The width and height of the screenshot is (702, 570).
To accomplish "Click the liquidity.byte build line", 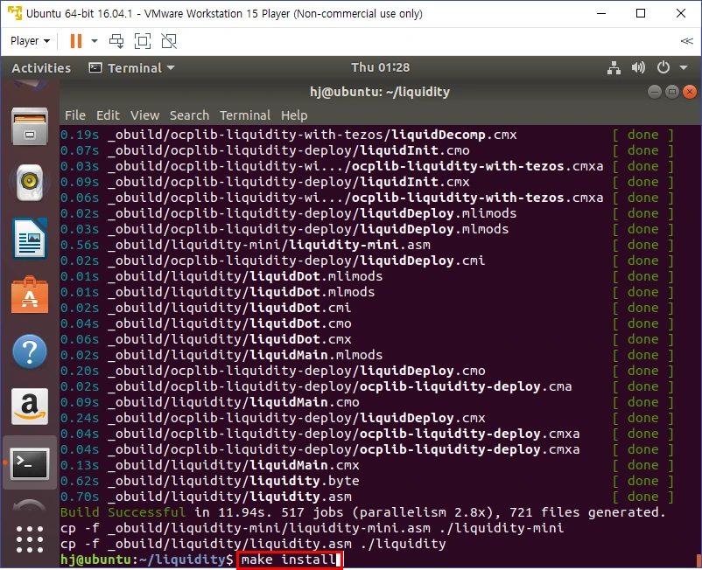I will [x=367, y=481].
